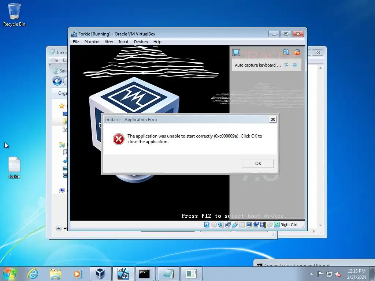Click scroll down arrow in the Notepad window

320,225
